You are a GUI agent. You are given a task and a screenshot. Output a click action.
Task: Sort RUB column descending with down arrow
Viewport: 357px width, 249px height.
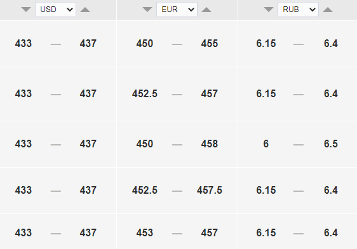tap(269, 10)
